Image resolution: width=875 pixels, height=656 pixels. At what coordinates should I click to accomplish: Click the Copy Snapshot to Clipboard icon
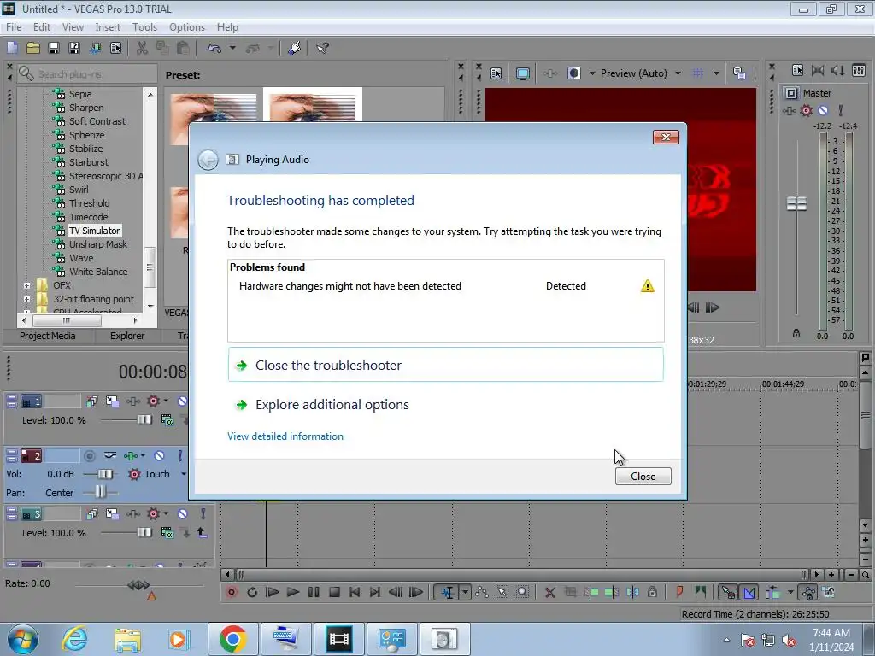coord(739,73)
